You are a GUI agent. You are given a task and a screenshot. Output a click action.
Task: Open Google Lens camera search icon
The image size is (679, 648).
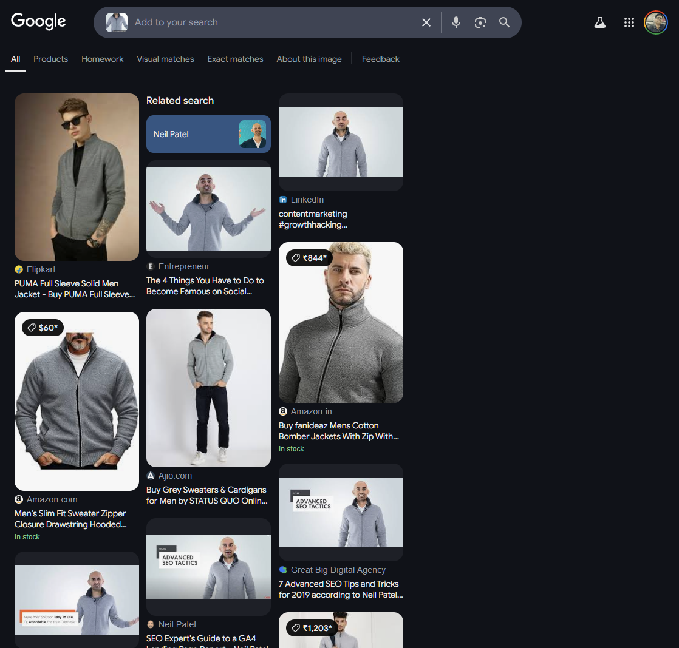[480, 22]
